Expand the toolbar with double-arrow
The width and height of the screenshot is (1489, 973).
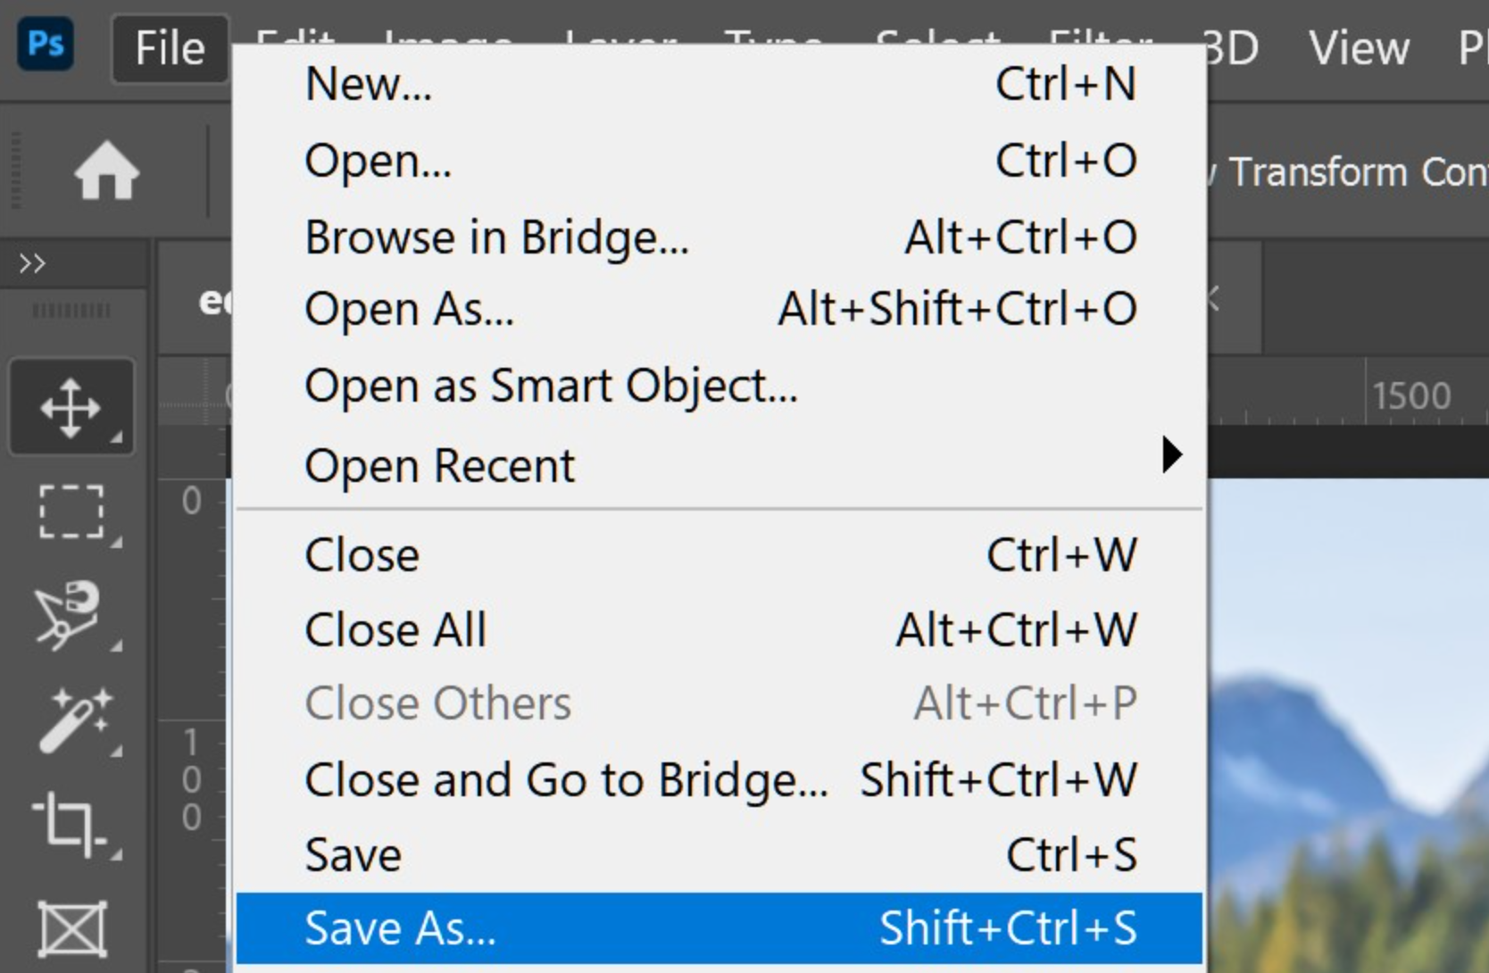tap(32, 263)
